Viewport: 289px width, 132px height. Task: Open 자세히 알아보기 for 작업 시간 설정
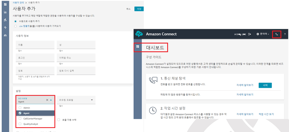coord(245,114)
